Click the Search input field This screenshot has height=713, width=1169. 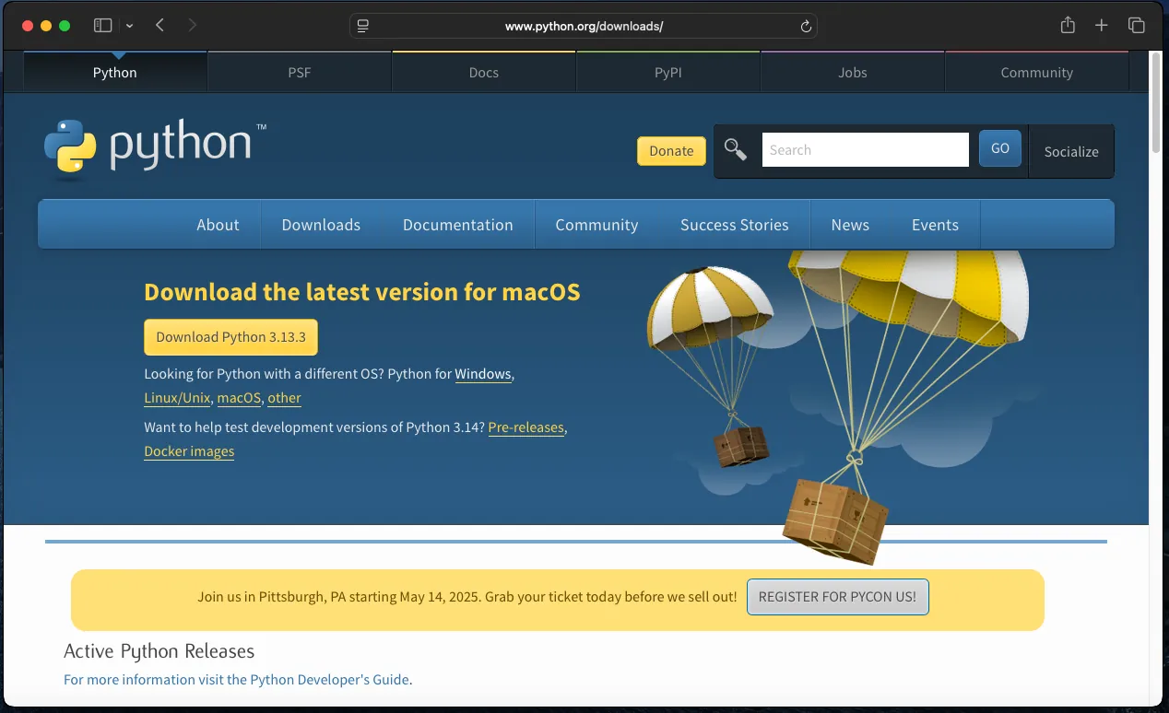click(x=865, y=150)
